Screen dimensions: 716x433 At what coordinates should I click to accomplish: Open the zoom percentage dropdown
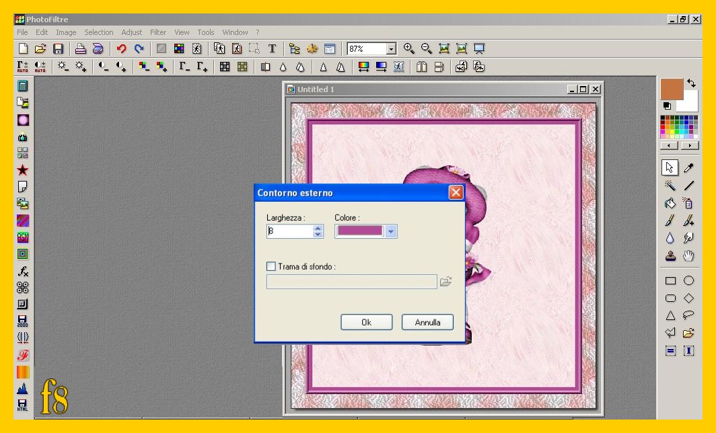click(391, 49)
